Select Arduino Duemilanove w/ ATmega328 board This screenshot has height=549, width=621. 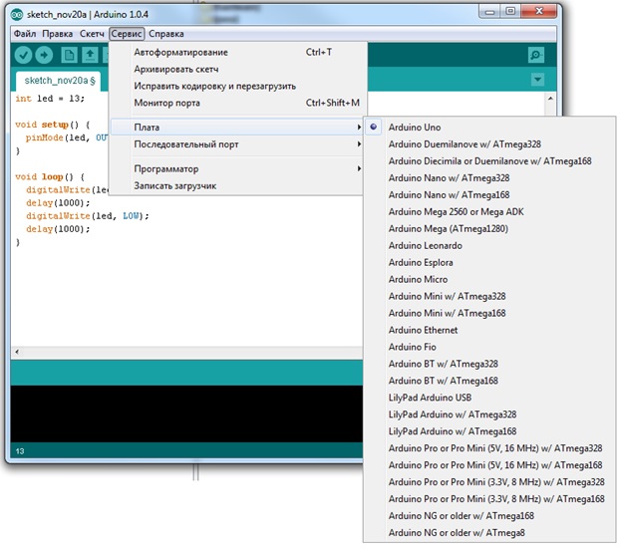[489, 144]
